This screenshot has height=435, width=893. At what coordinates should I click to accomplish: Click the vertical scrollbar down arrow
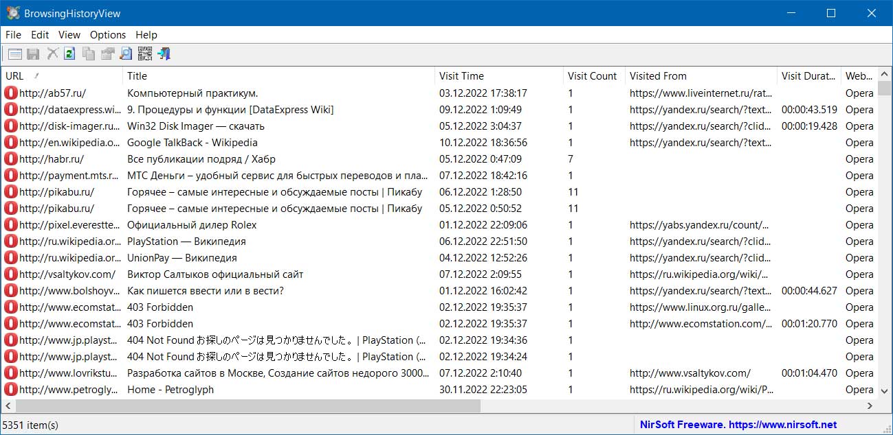coord(885,390)
